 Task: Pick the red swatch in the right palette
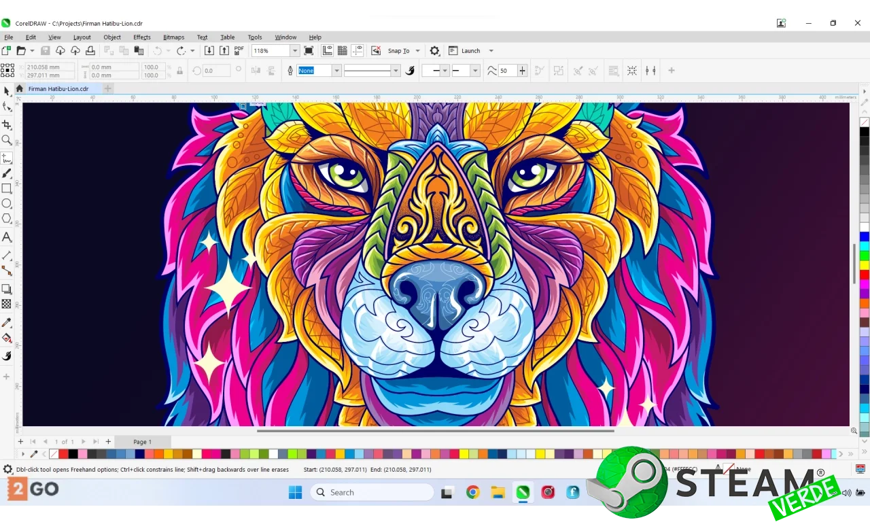865,275
